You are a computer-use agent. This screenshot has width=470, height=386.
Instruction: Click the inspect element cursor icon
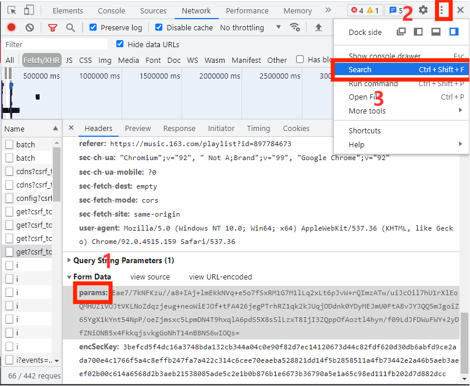coord(12,10)
